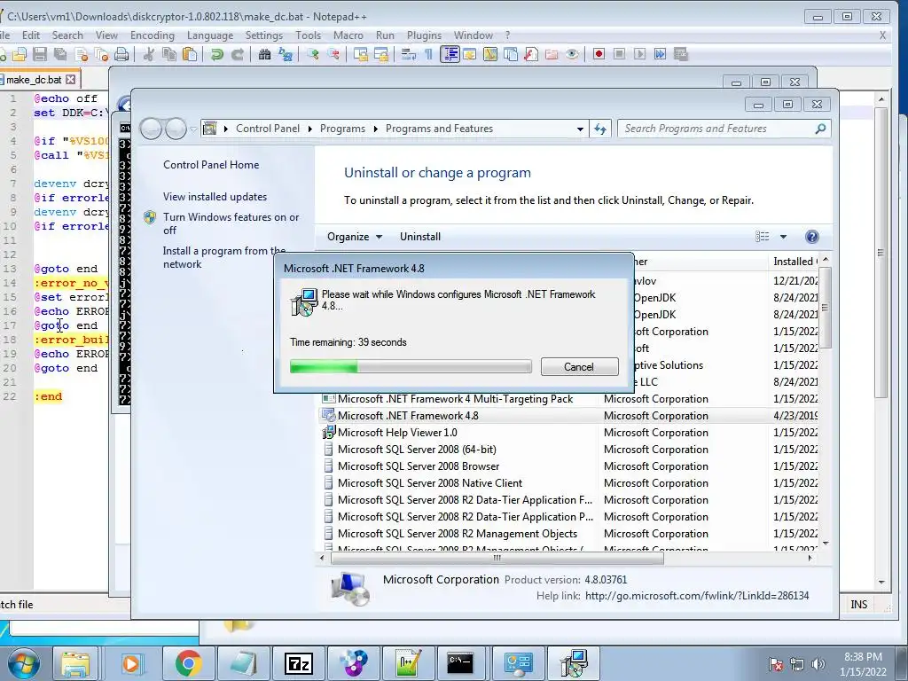Expand the Programs breadcrumb arrow
Image resolution: width=908 pixels, height=681 pixels.
click(x=375, y=129)
